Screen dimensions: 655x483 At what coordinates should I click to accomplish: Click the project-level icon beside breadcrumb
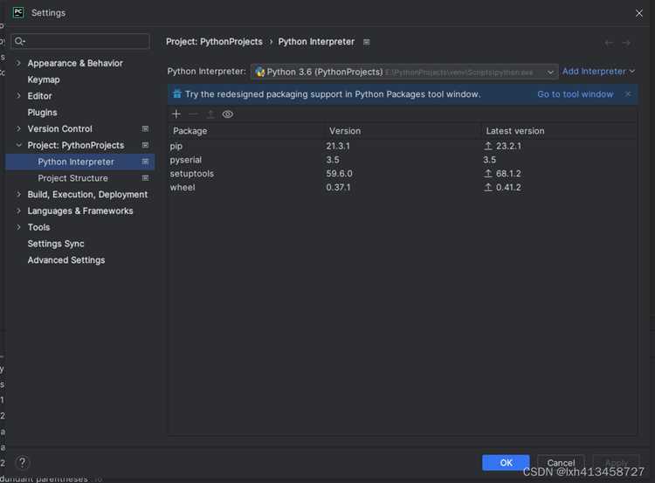366,42
